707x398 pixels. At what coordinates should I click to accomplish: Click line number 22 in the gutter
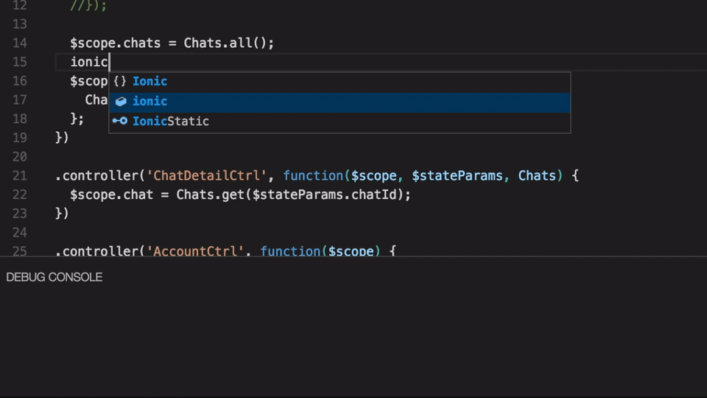pos(20,195)
